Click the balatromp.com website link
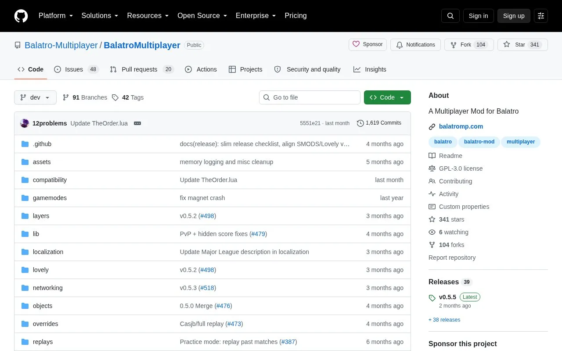 click(461, 126)
